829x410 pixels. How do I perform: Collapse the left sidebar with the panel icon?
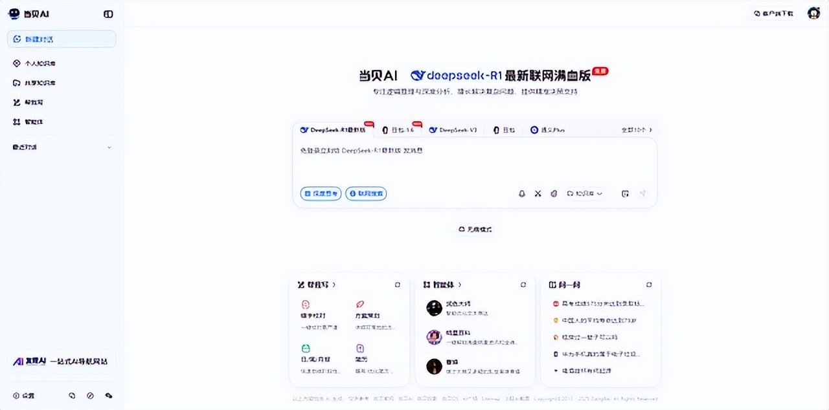click(108, 14)
